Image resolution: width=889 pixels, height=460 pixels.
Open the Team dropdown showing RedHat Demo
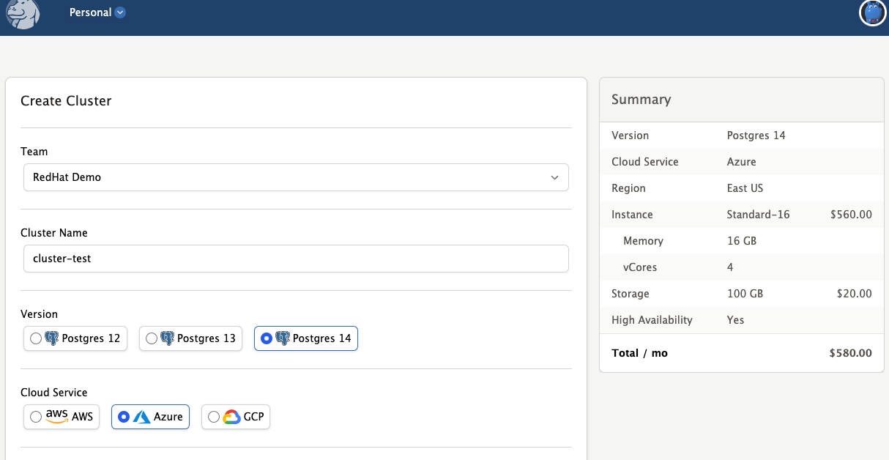point(296,177)
